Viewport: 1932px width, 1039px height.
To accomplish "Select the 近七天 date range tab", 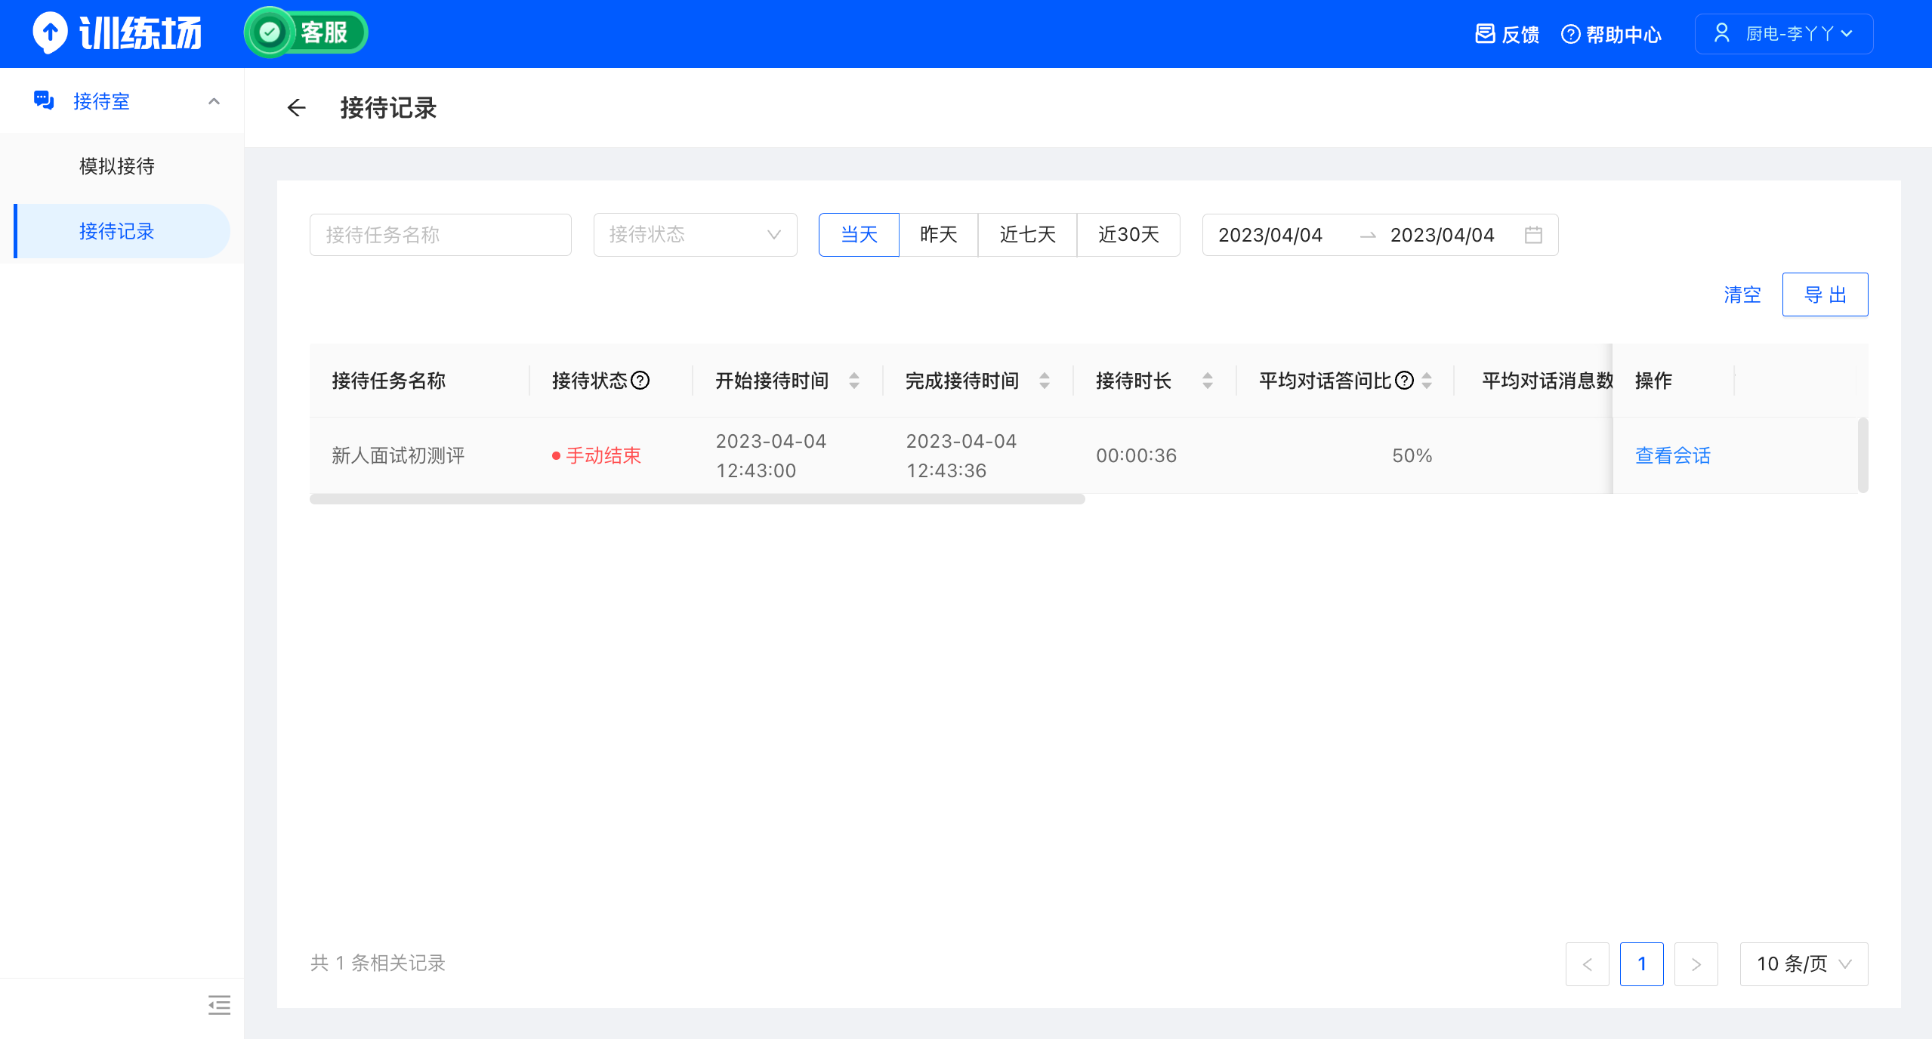I will pyautogui.click(x=1027, y=235).
